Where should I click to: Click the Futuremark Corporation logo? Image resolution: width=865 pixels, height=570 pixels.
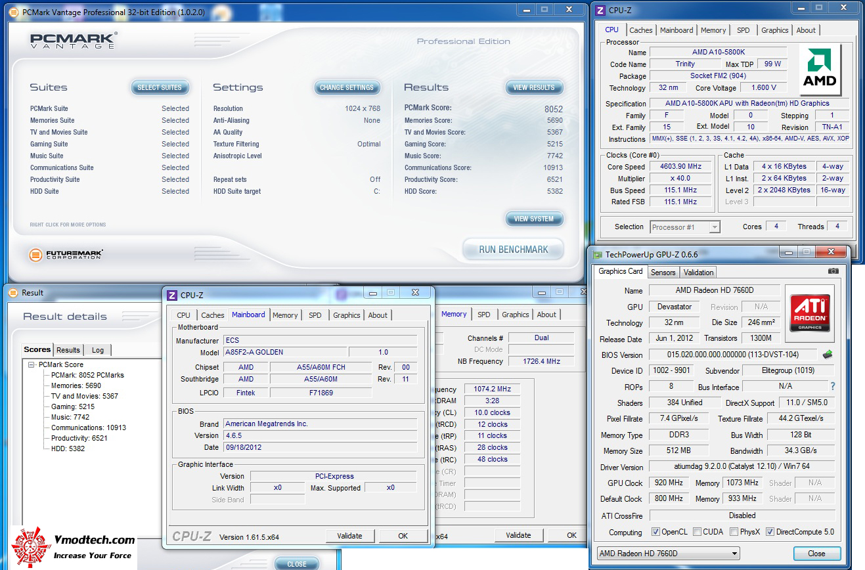click(x=66, y=253)
